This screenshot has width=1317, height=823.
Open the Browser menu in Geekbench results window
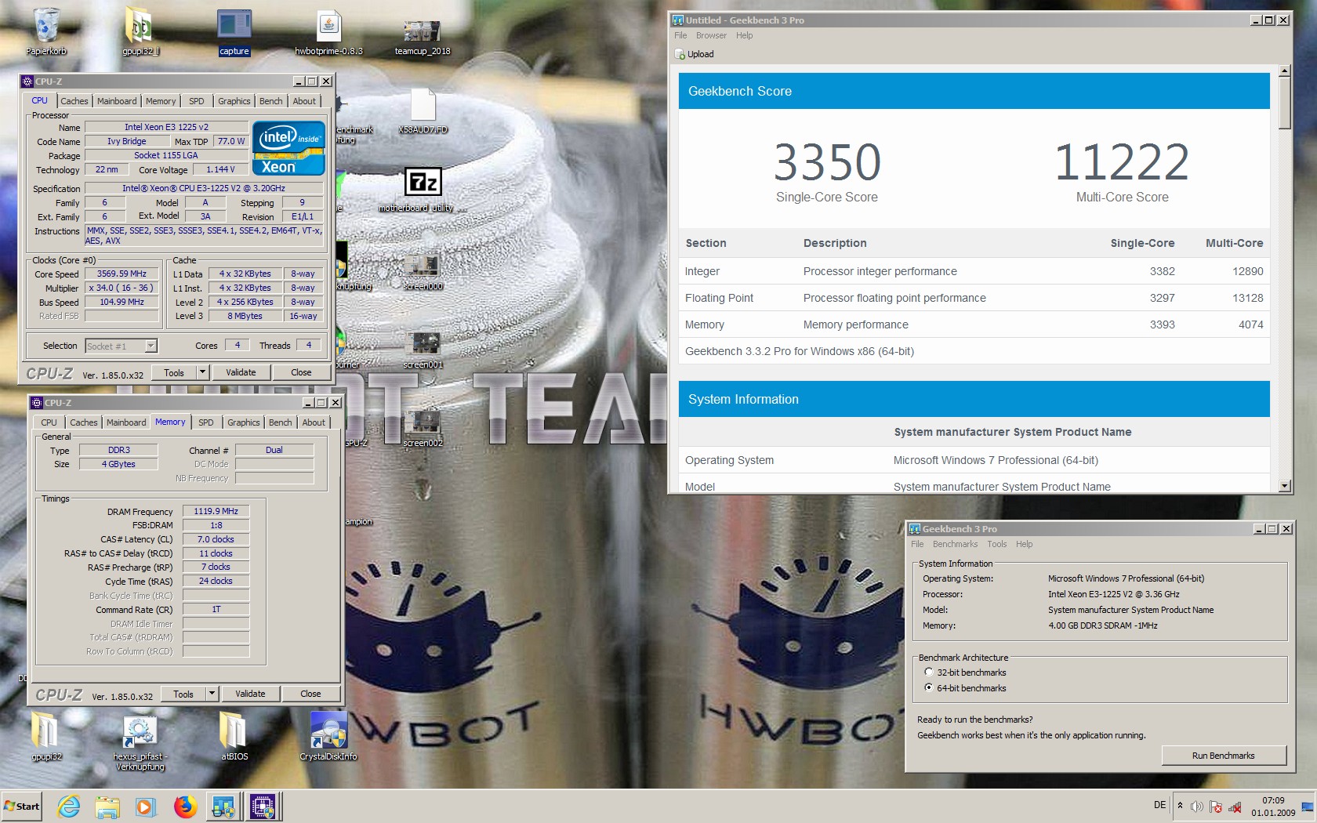(x=711, y=35)
